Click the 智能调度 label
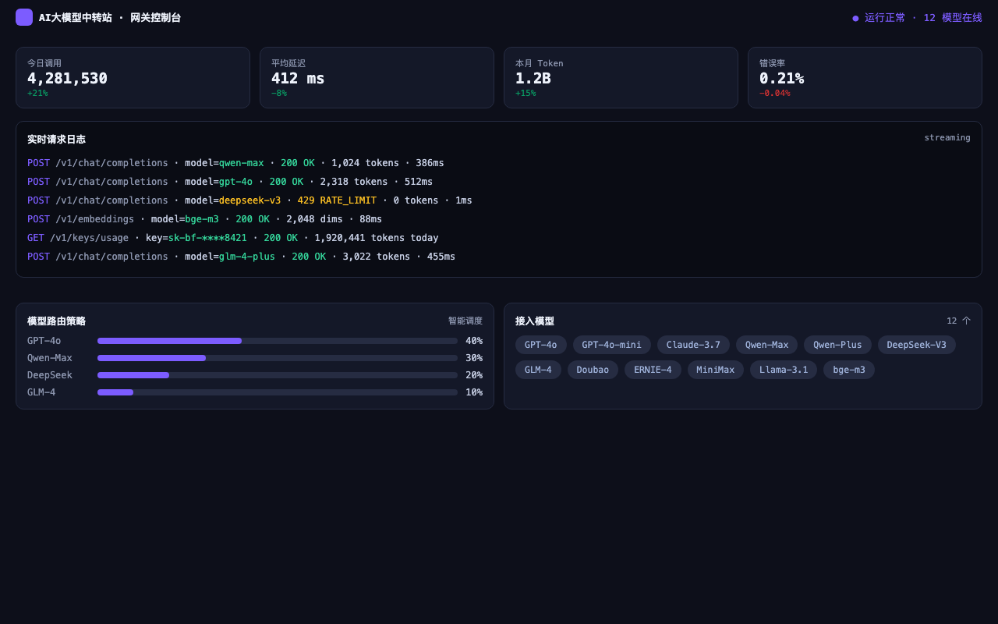Image resolution: width=998 pixels, height=624 pixels. (x=465, y=321)
